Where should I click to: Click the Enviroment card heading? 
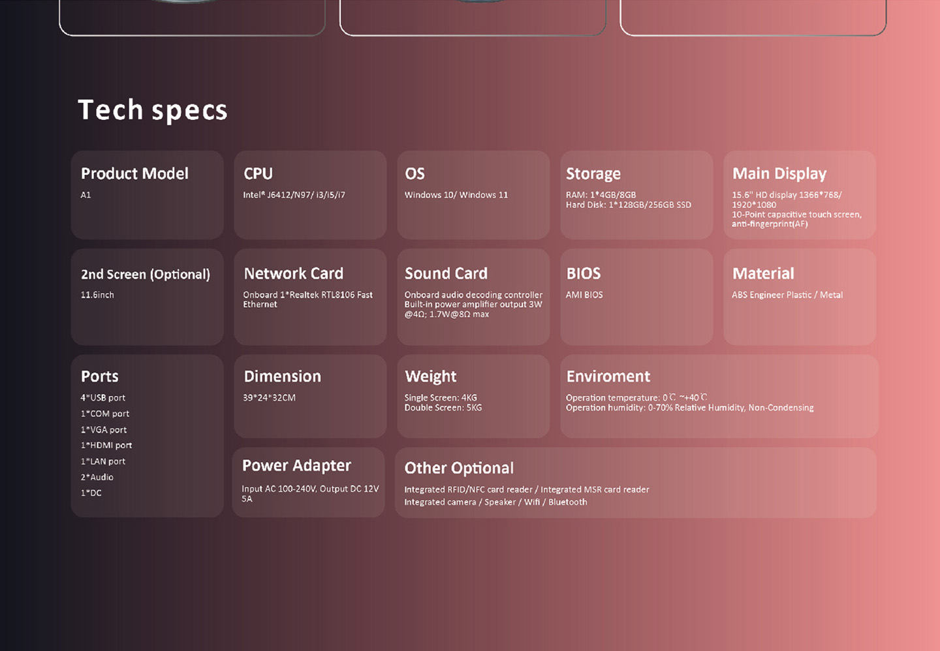[608, 376]
